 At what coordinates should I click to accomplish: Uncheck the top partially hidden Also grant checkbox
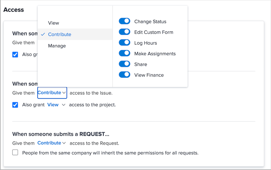[15, 55]
